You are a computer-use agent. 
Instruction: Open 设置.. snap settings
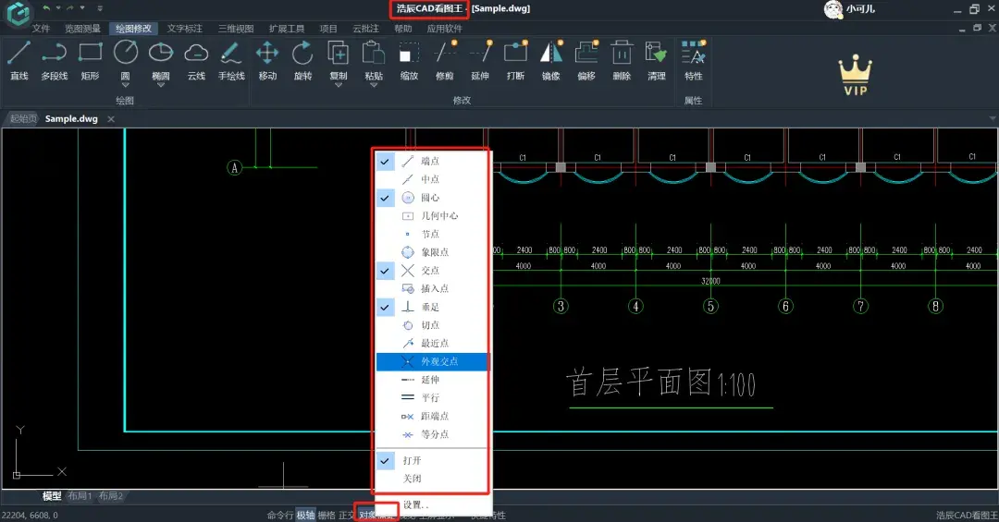[x=433, y=504]
